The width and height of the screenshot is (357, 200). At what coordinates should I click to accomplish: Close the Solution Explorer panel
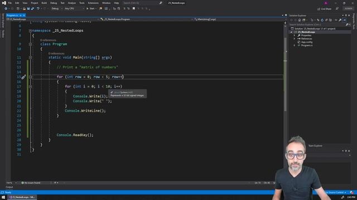[x=349, y=16]
